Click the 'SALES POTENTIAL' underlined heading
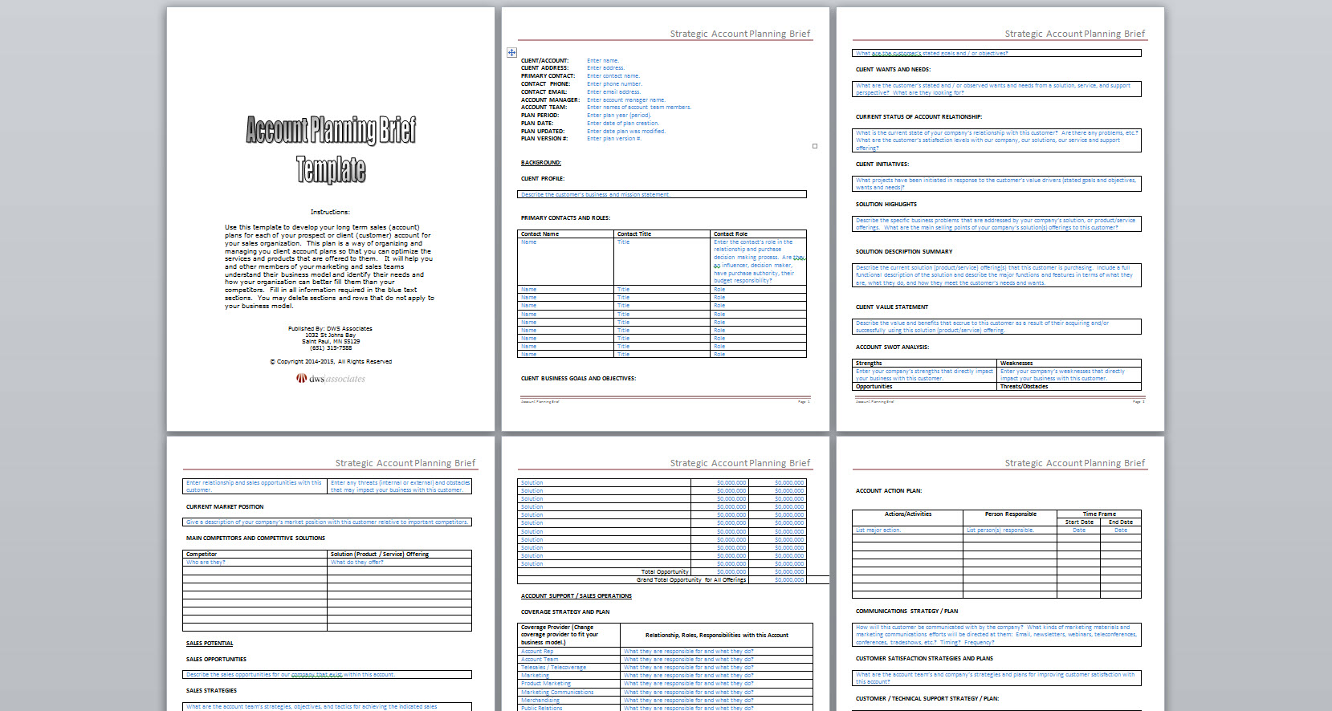Screen dimensions: 1332x711 (x=210, y=644)
